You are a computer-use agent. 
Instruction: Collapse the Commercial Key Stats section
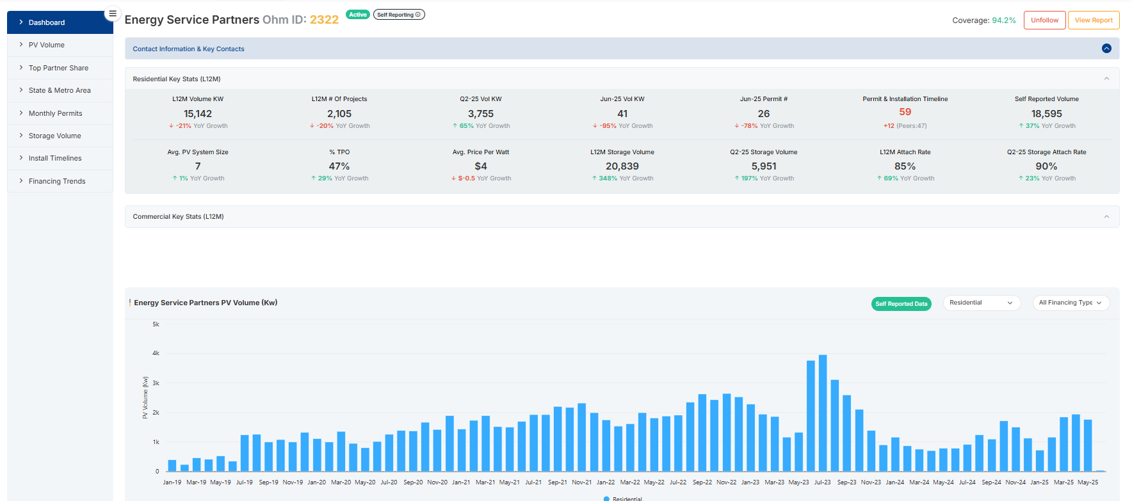(x=1106, y=217)
